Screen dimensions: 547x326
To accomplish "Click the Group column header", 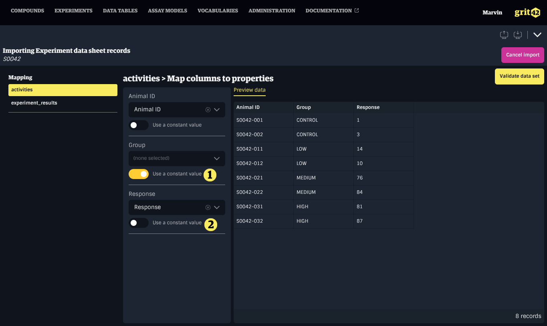I will 324,107.
